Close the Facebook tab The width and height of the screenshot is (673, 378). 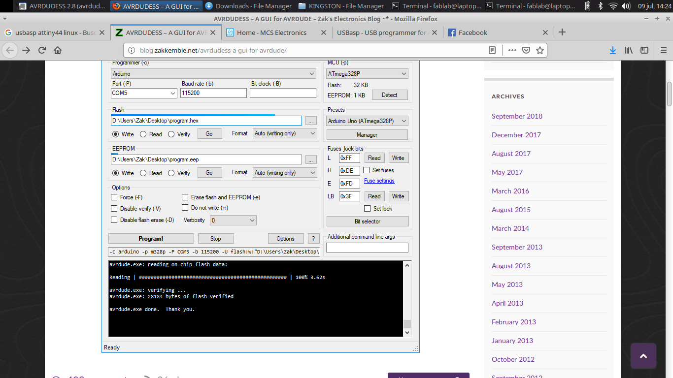[545, 32]
